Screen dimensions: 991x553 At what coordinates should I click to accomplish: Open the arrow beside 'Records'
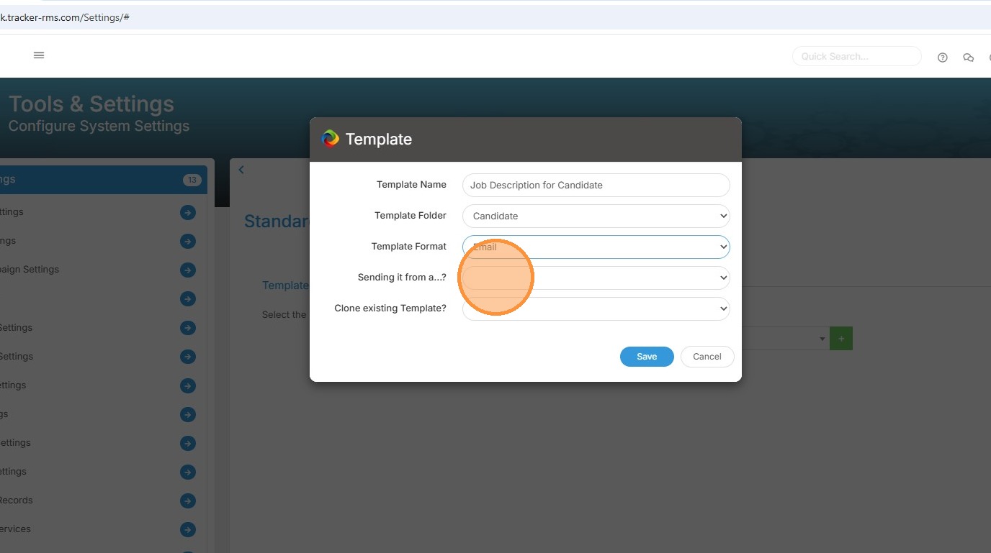pos(188,501)
